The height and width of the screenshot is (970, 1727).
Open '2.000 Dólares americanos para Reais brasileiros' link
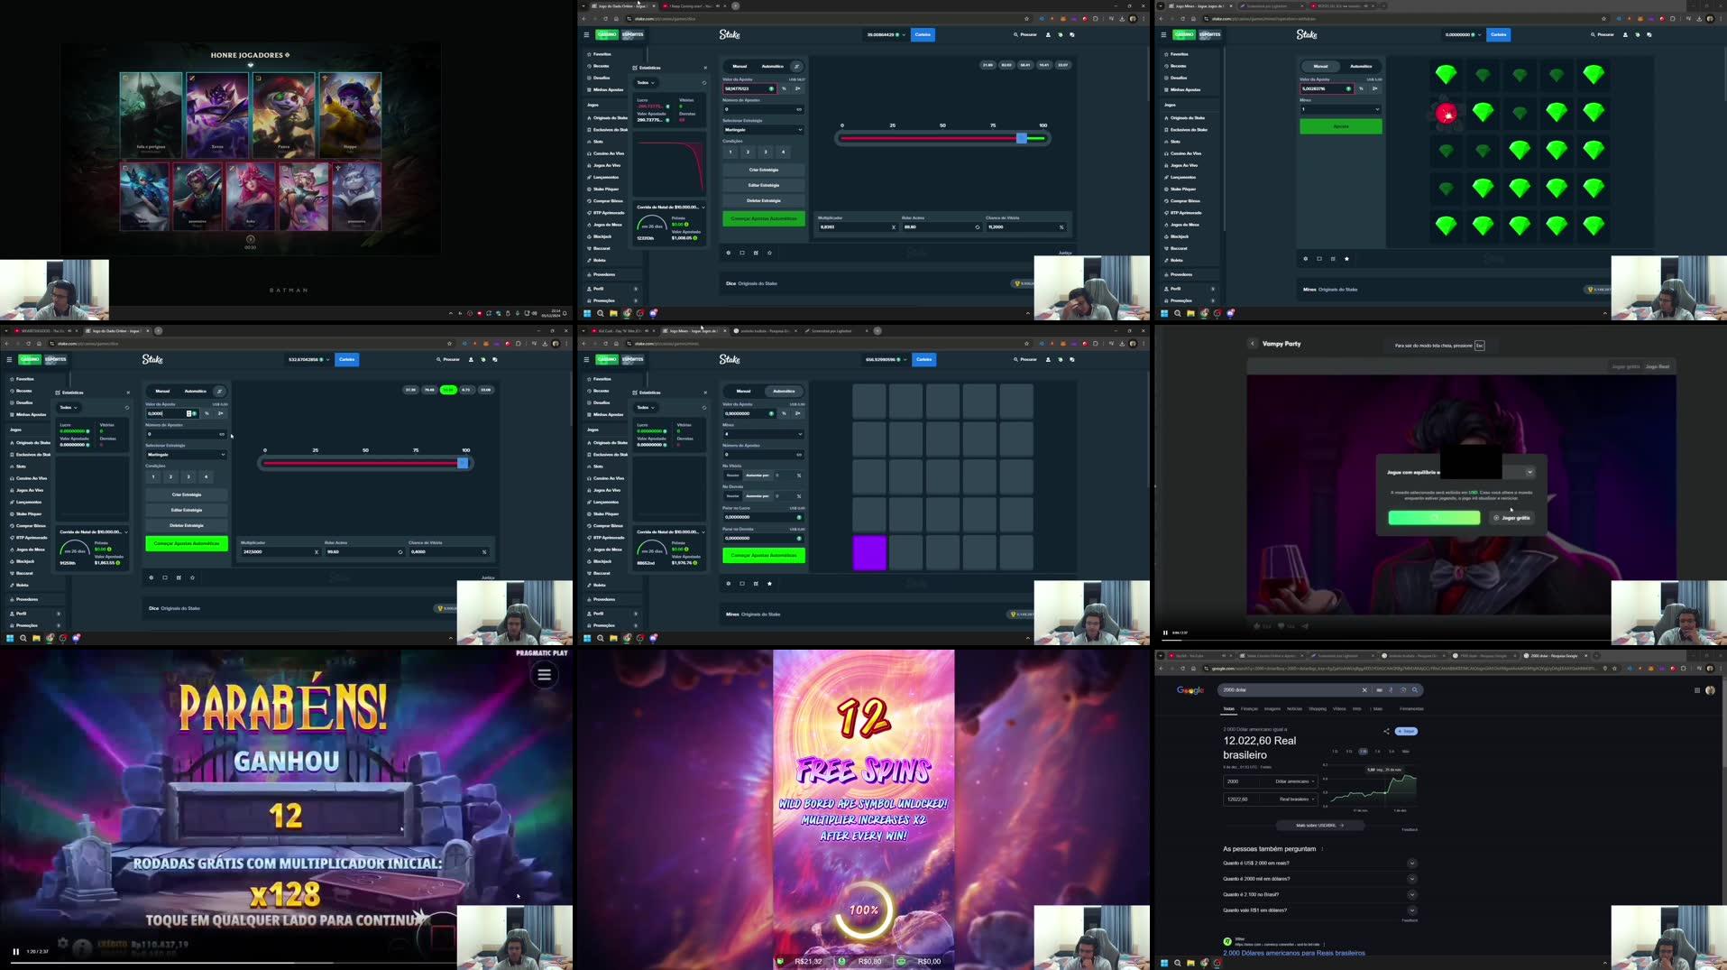pyautogui.click(x=1294, y=953)
